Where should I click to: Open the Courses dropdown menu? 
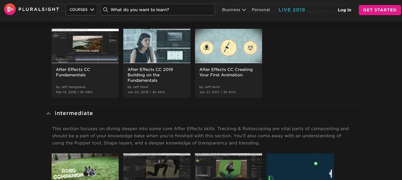pyautogui.click(x=81, y=10)
